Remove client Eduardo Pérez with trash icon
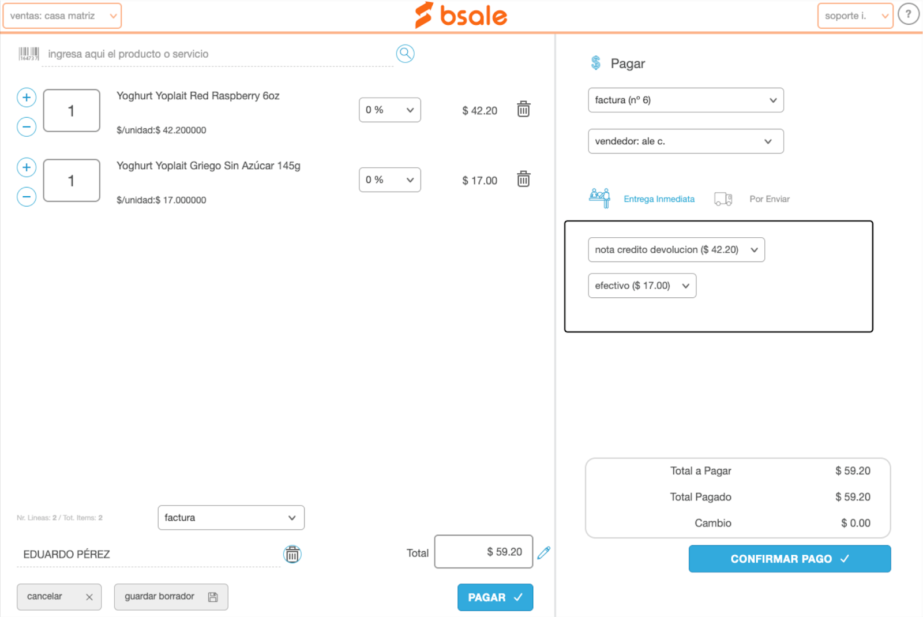The image size is (923, 617). tap(292, 554)
